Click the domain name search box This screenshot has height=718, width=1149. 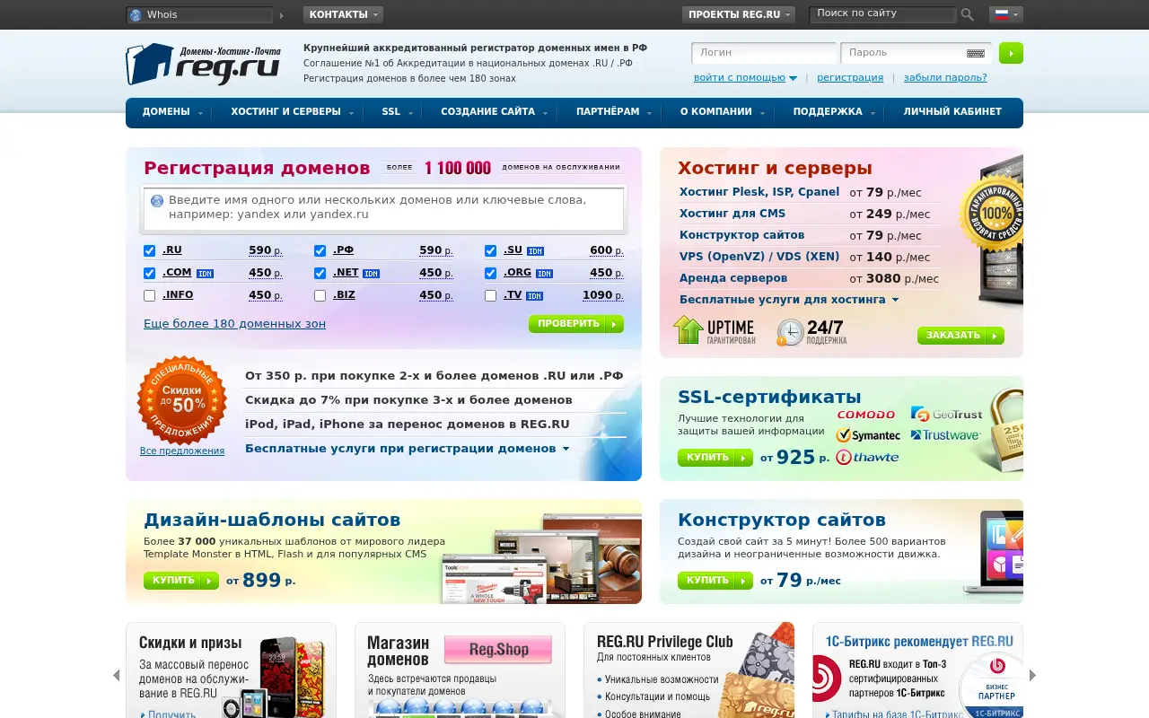(x=383, y=209)
